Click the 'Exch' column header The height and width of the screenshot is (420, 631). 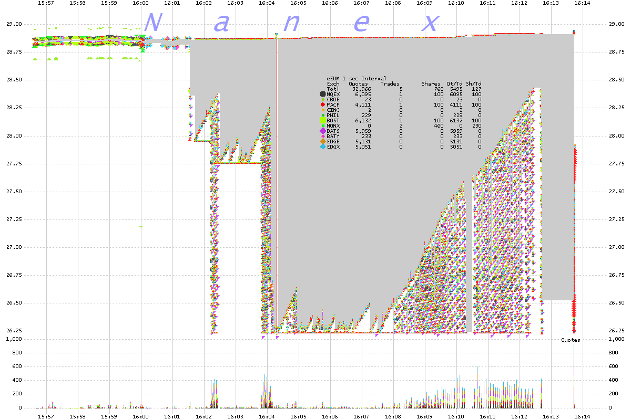tap(333, 83)
